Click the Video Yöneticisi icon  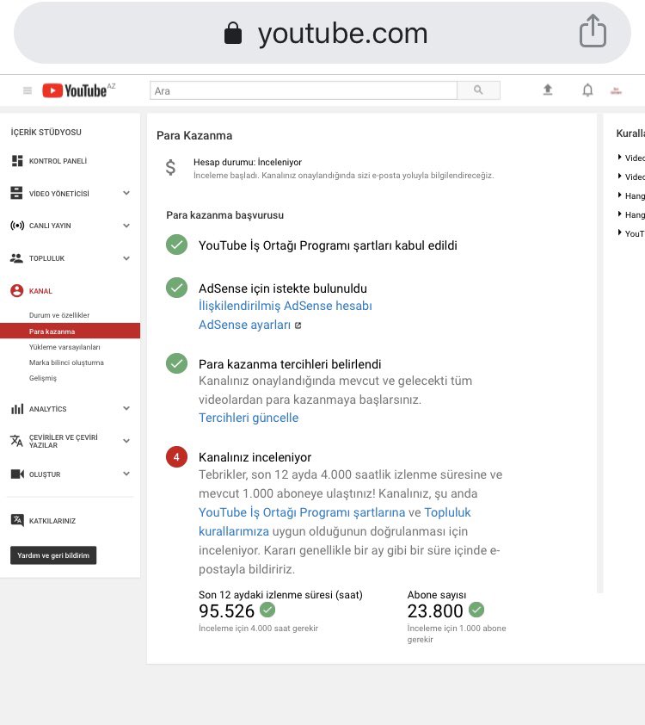[x=16, y=193]
